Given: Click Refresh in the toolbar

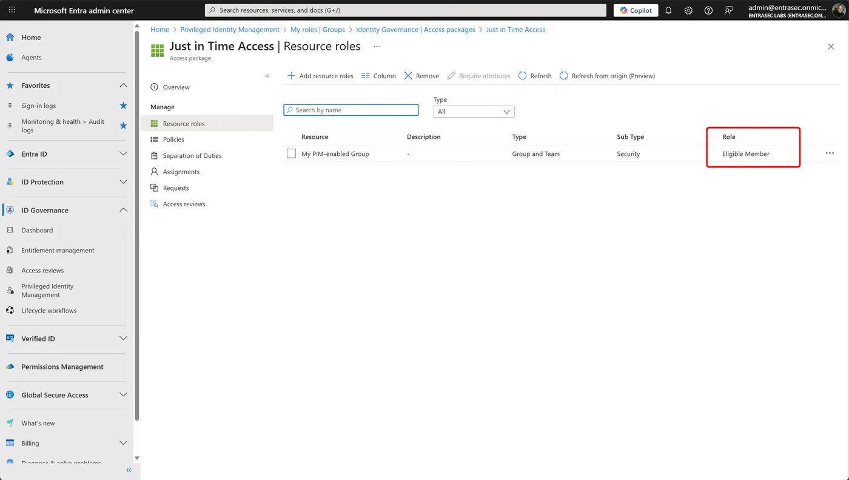Looking at the screenshot, I should [535, 76].
